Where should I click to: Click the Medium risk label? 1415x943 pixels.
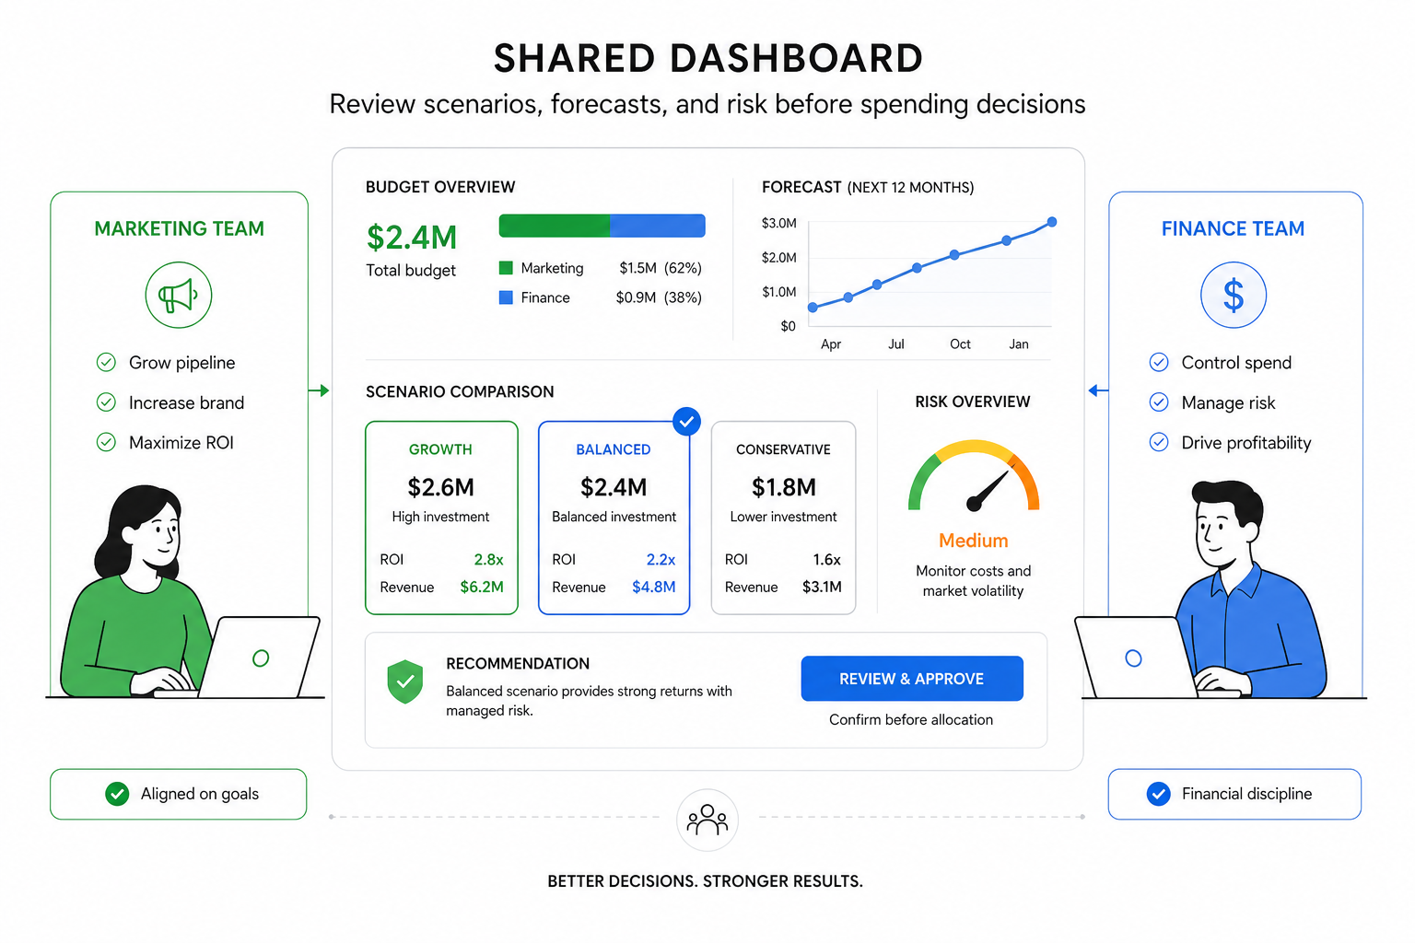point(974,541)
